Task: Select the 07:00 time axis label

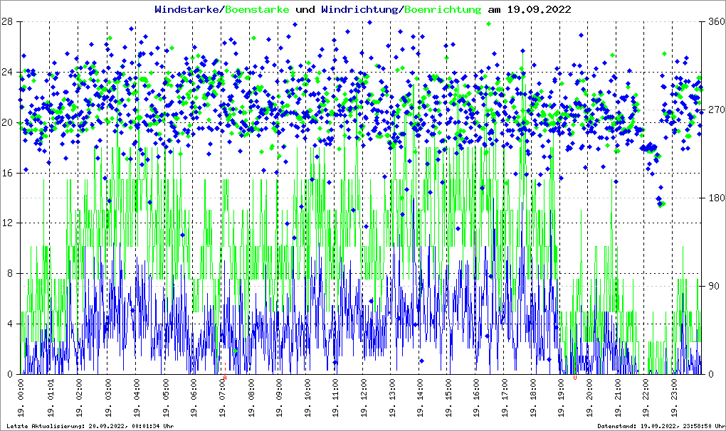Action: tap(223, 400)
